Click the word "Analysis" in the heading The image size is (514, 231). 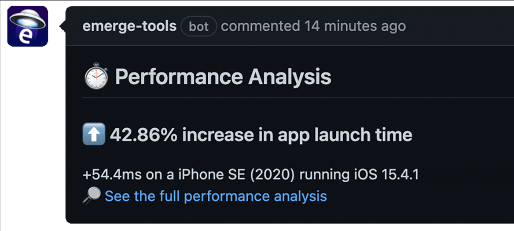point(290,77)
